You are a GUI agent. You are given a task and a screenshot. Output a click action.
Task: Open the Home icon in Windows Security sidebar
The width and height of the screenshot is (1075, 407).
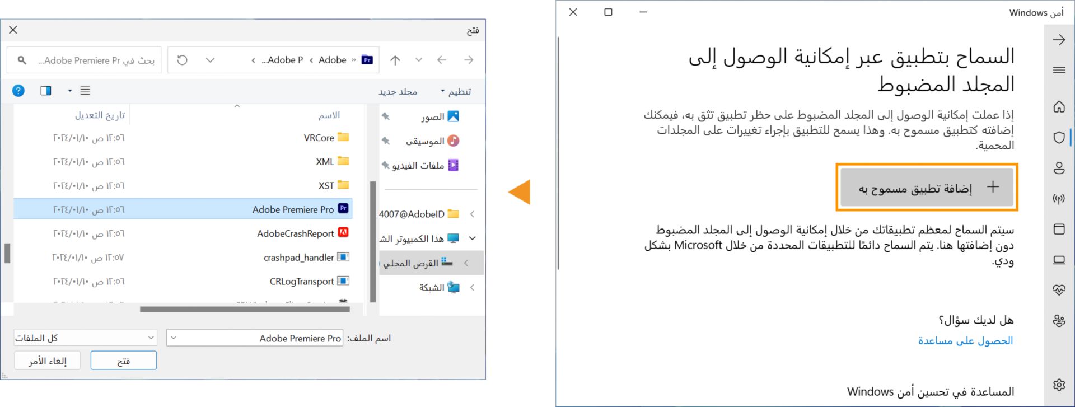tap(1059, 106)
